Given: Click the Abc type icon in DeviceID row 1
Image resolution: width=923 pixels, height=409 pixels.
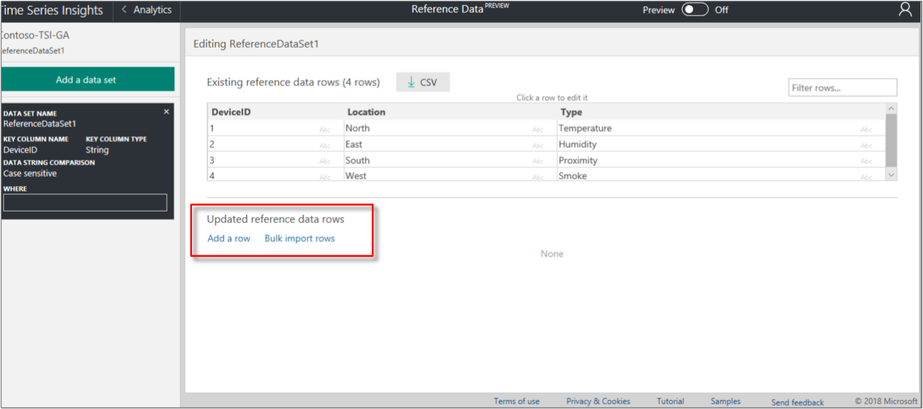Looking at the screenshot, I should click(x=325, y=128).
